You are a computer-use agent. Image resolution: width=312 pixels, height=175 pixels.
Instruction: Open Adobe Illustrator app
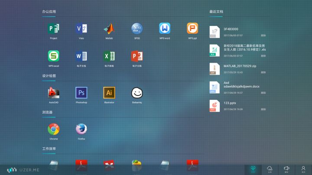[x=109, y=92]
